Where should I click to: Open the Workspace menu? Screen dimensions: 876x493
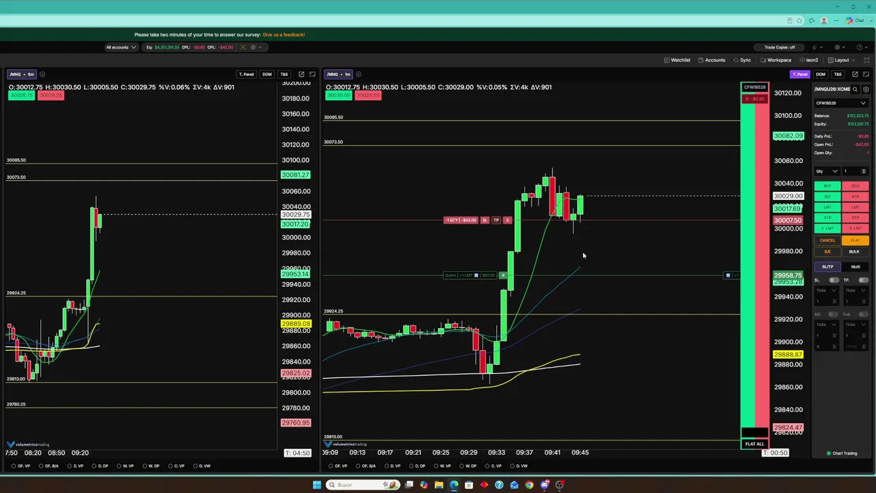[775, 60]
